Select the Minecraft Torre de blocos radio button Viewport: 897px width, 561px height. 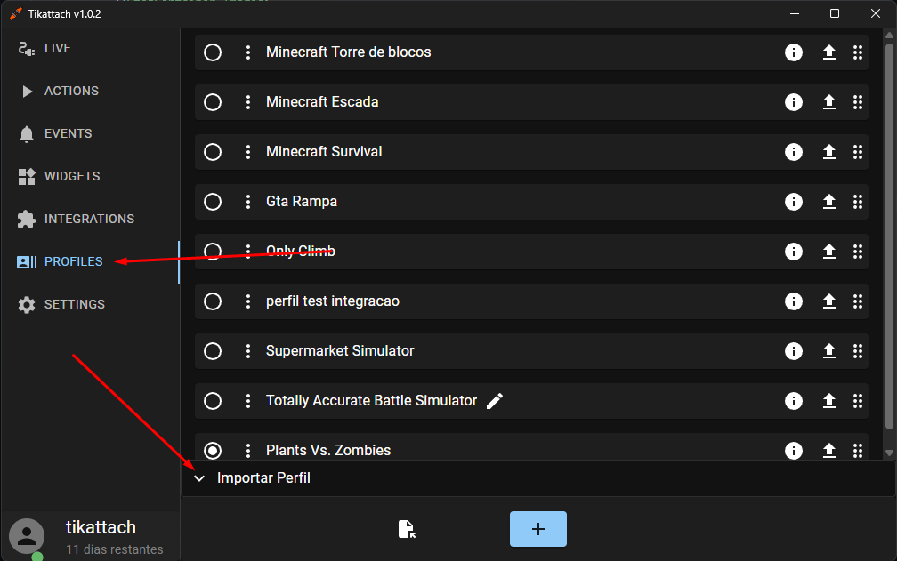(x=213, y=52)
